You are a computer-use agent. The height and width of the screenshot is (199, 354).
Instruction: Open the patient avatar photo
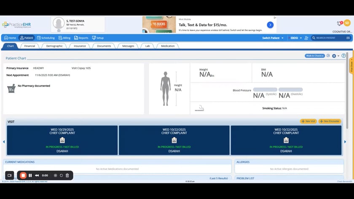(x=59, y=23)
